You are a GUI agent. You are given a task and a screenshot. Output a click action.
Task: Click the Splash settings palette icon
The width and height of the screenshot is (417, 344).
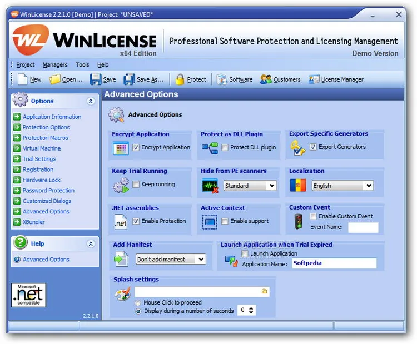click(123, 294)
